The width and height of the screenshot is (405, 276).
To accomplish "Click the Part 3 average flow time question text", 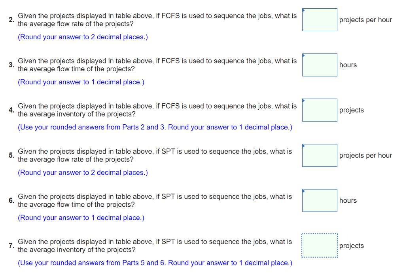I will (157, 65).
